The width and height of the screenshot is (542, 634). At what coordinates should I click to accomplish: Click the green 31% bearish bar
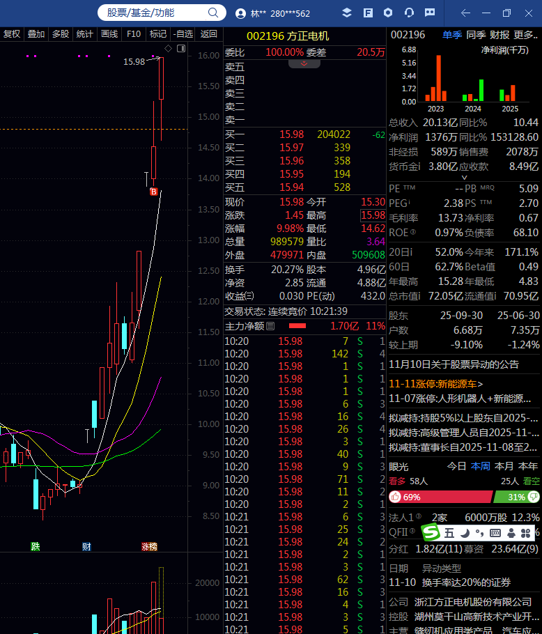517,497
